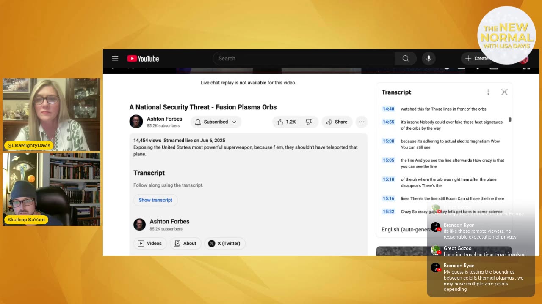Viewport: 542px width, 304px height.
Task: Click the @LisaMightyDavis name label
Action: click(x=29, y=145)
